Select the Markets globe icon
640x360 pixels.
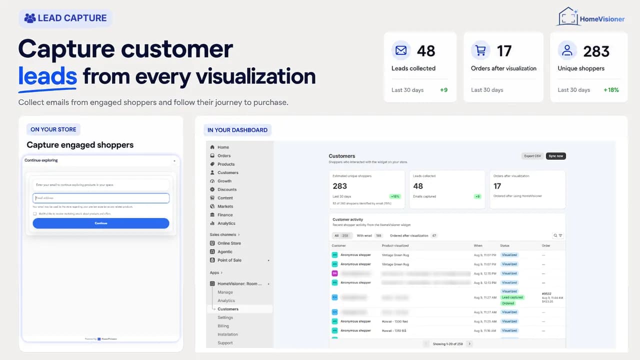212,206
